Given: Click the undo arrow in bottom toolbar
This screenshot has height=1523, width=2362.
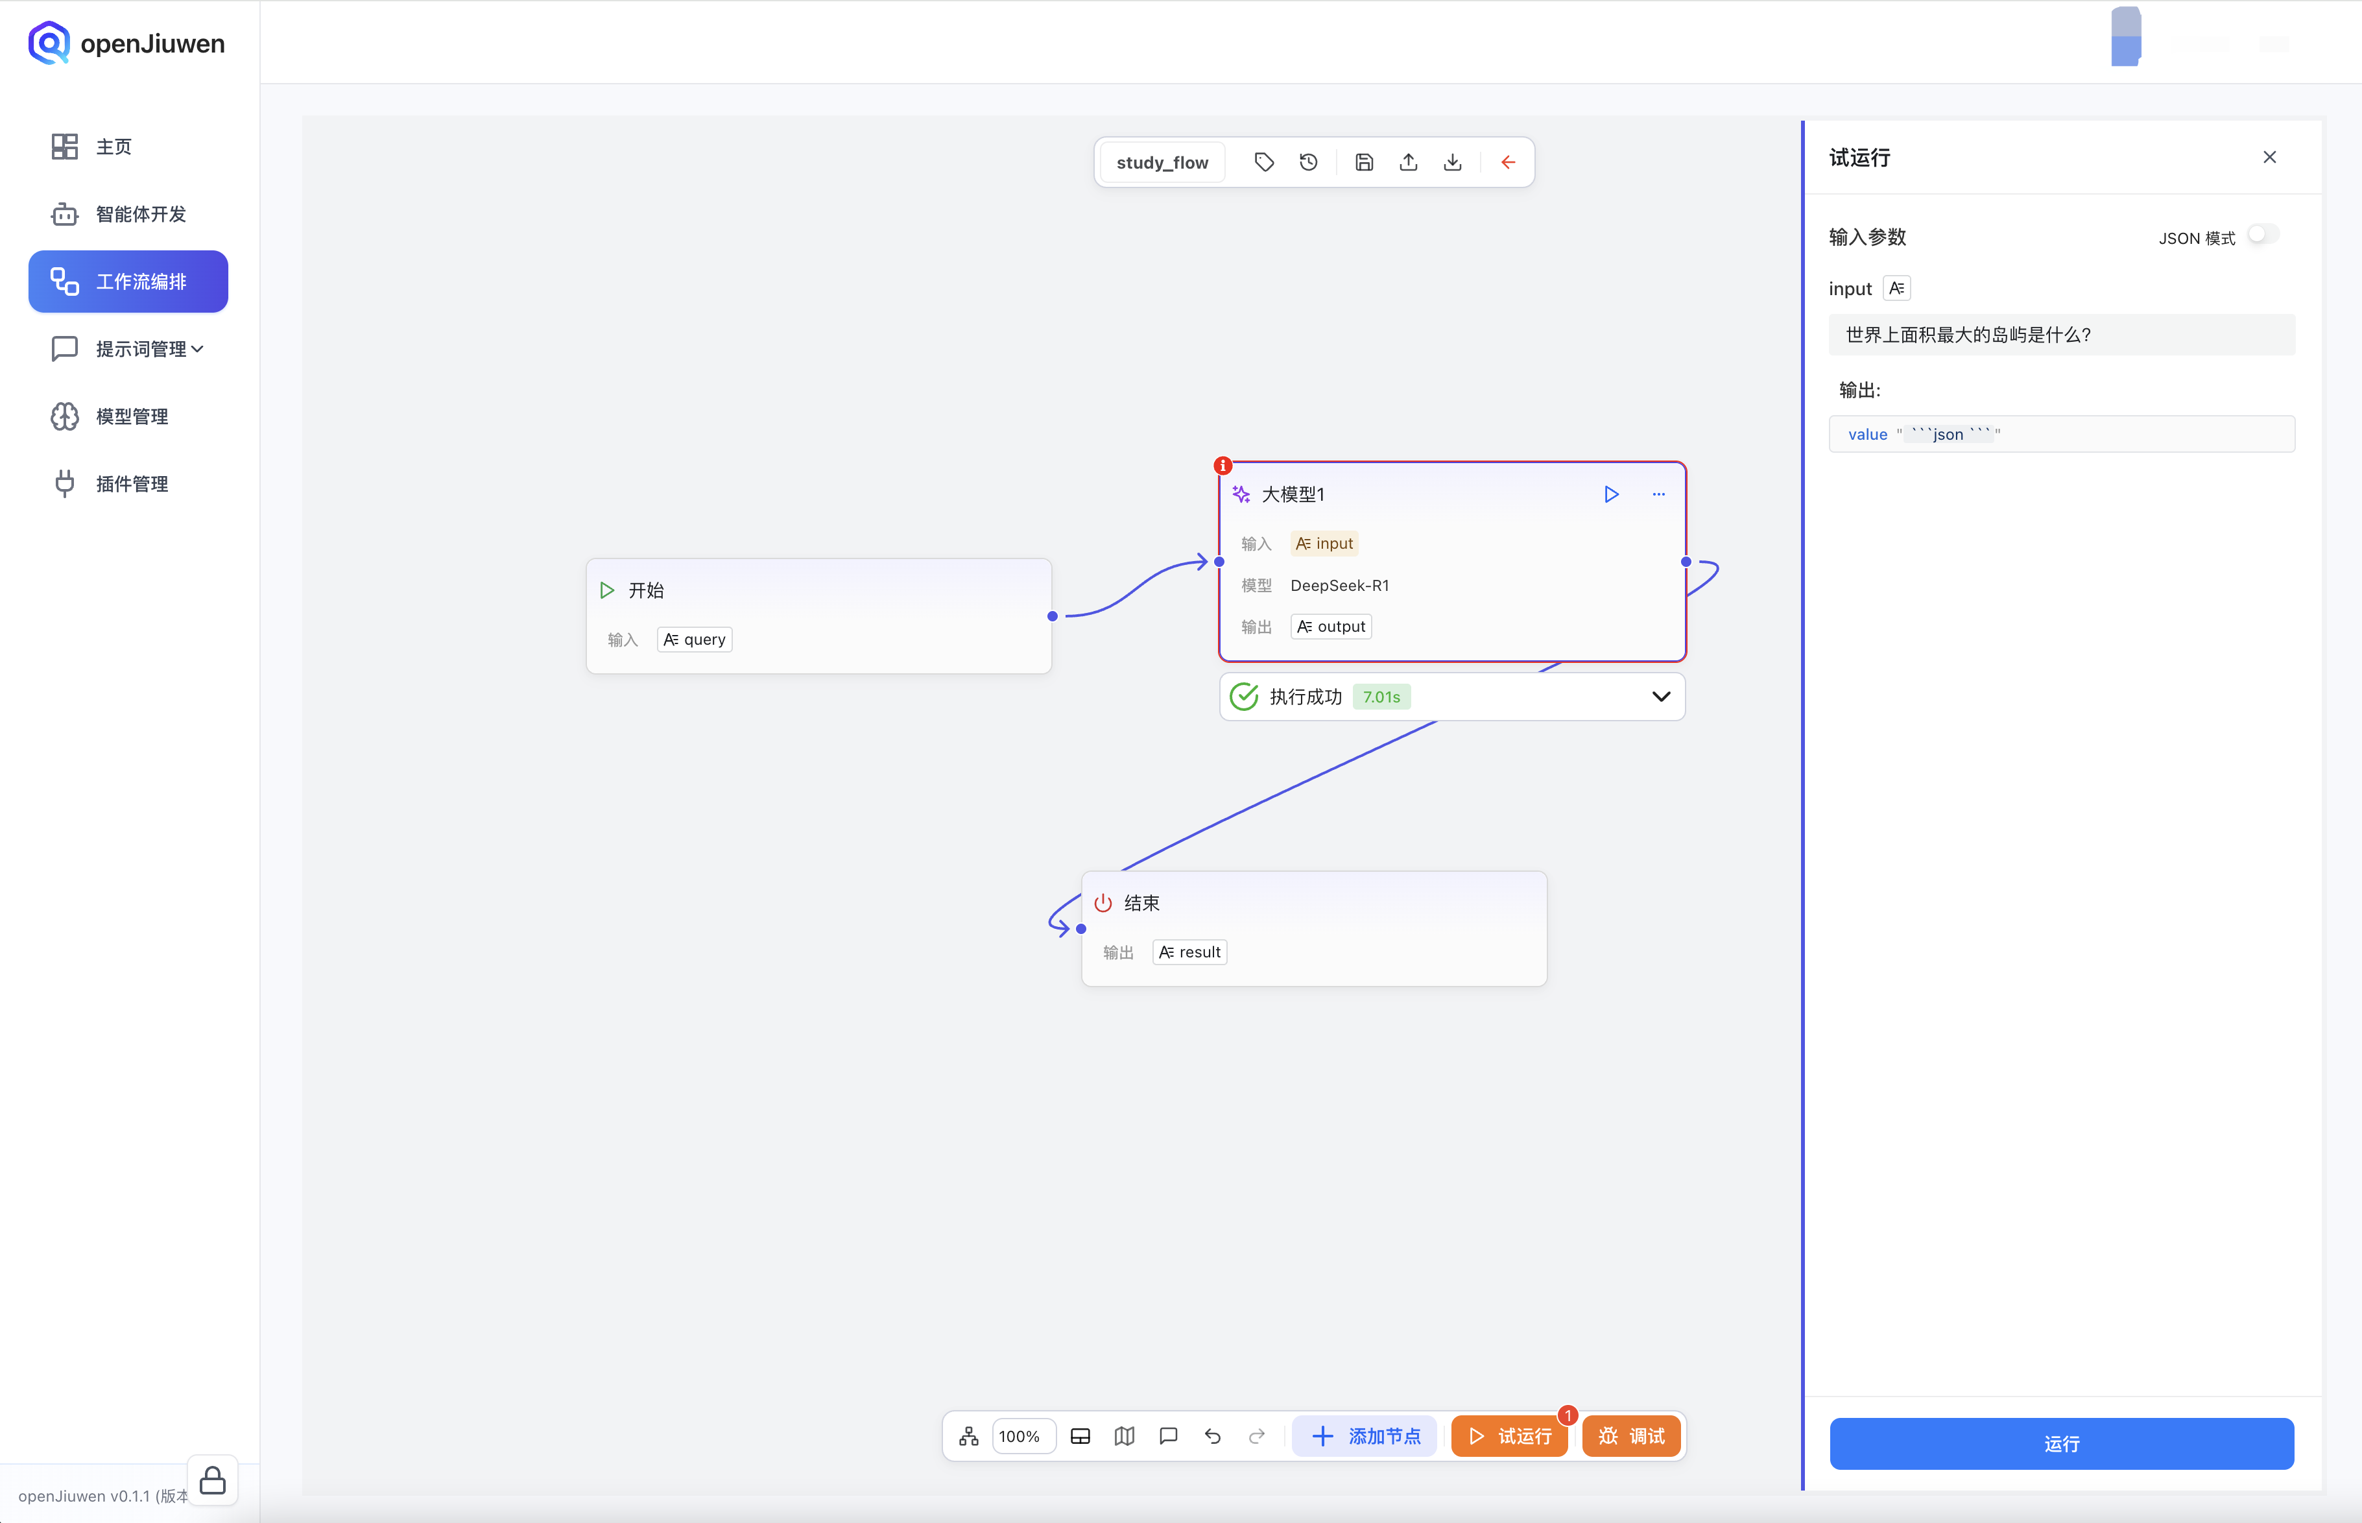Looking at the screenshot, I should click(1212, 1436).
